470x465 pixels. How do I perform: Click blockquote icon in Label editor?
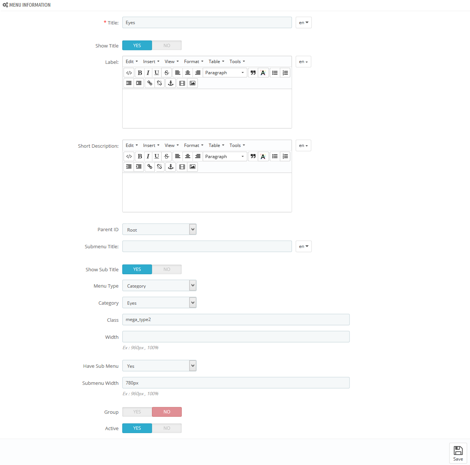pyautogui.click(x=253, y=73)
